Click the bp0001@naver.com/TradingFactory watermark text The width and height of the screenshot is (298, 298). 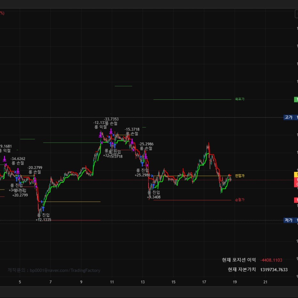[65, 271]
